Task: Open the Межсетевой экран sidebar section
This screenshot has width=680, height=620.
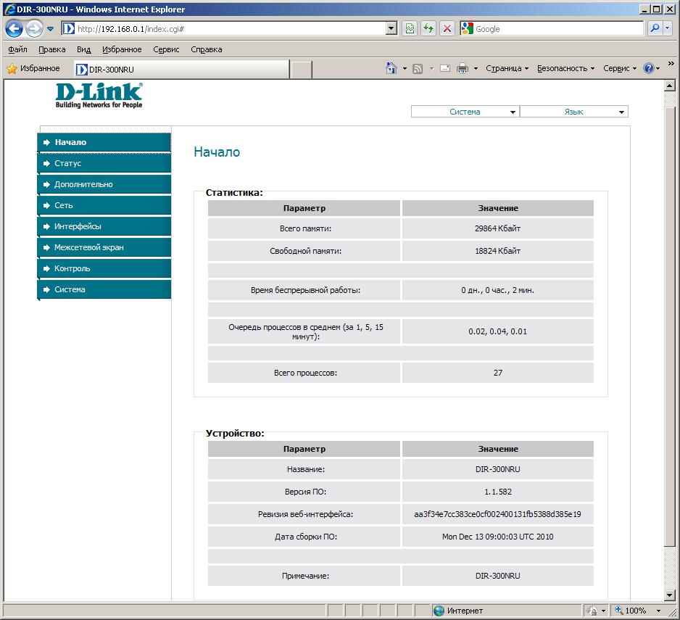Action: coord(104,248)
